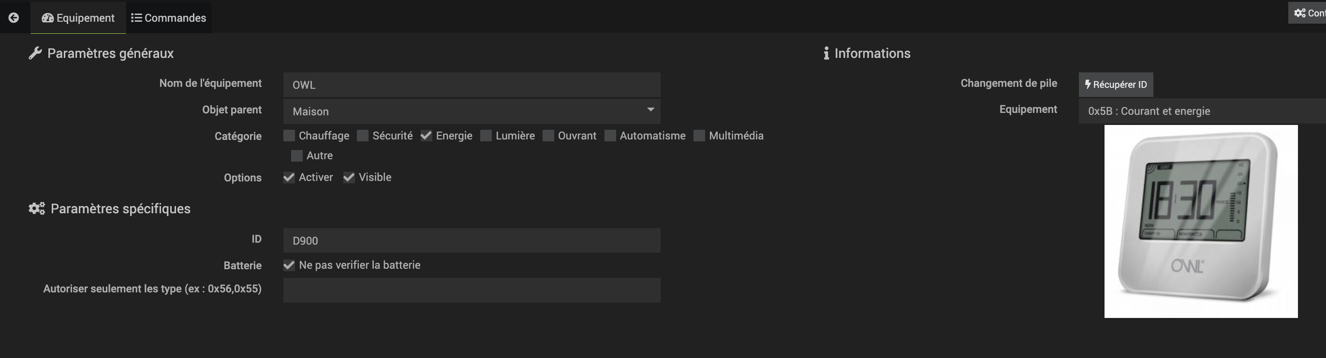The width and height of the screenshot is (1326, 358).
Task: Toggle the Visible option
Action: tap(349, 177)
